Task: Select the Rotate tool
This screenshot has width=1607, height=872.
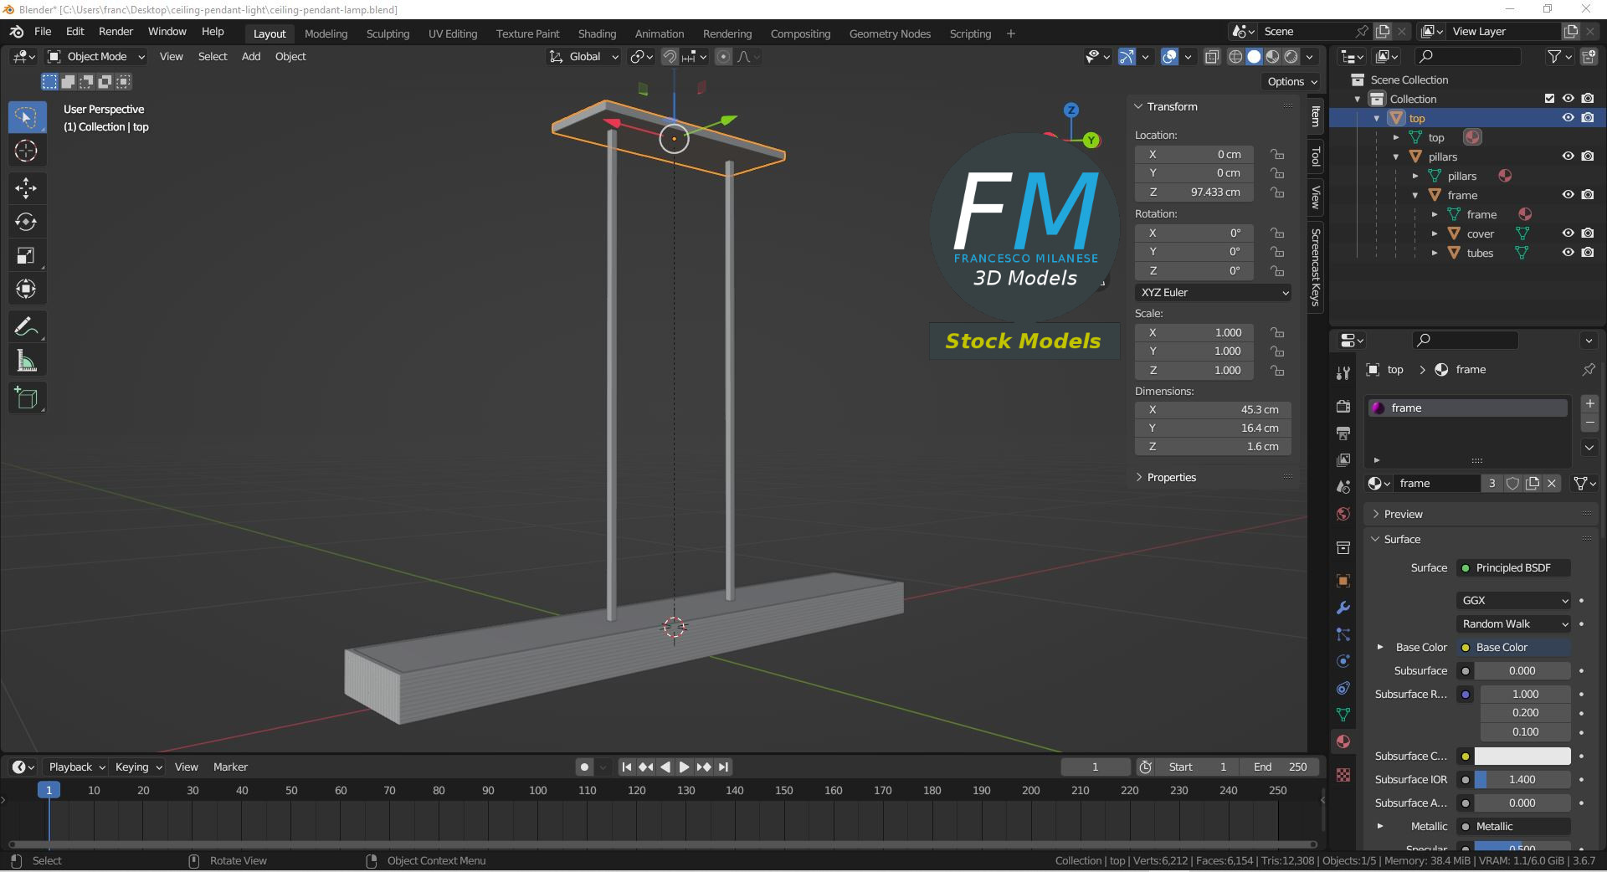Action: (x=26, y=222)
